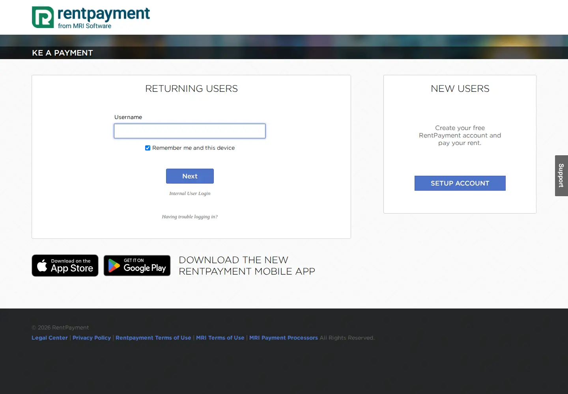Click the Create your free RentPayment account text
Screen dimensions: 568x394
pyautogui.click(x=460, y=136)
